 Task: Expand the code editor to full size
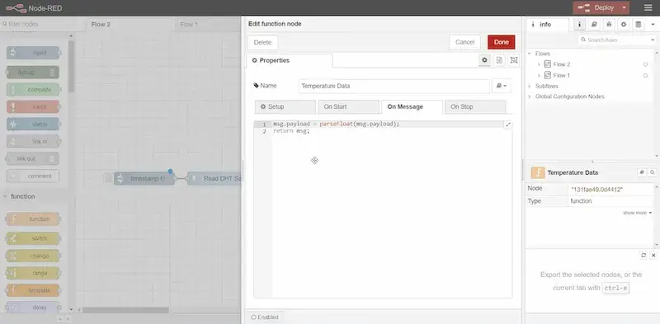coord(507,124)
